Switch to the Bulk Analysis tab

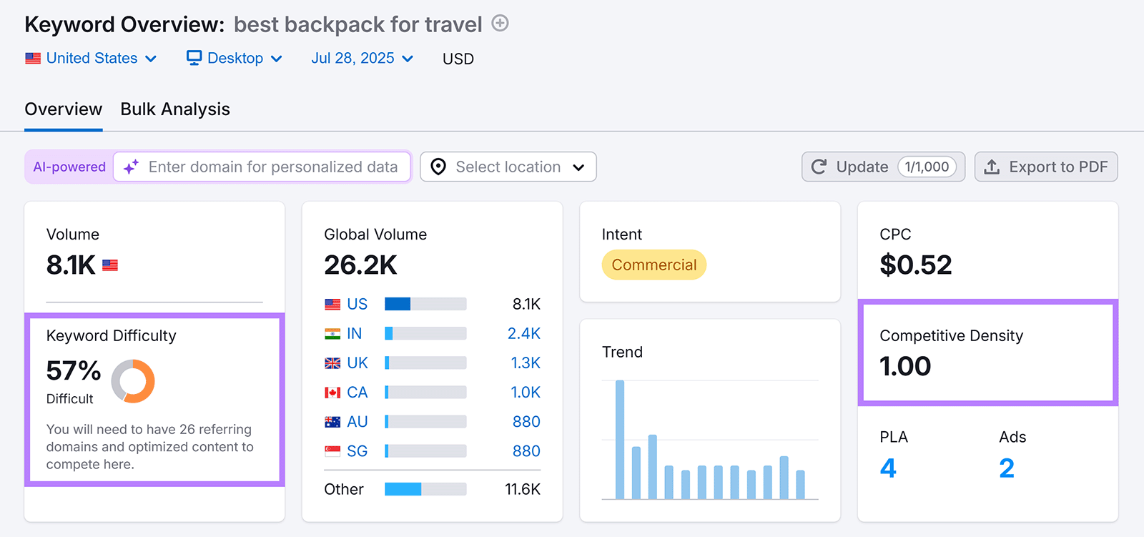pyautogui.click(x=175, y=109)
